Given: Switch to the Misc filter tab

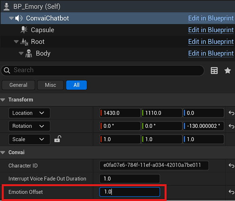Looking at the screenshot, I should click(x=50, y=85).
